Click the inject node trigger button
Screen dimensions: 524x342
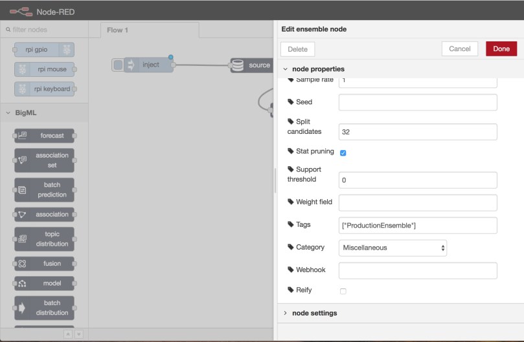[118, 65]
